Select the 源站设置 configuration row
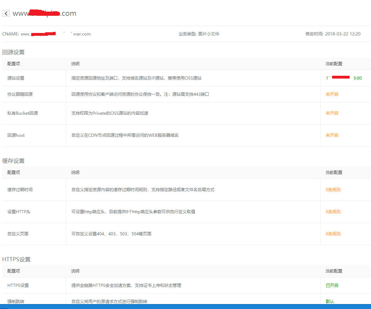 [16, 78]
